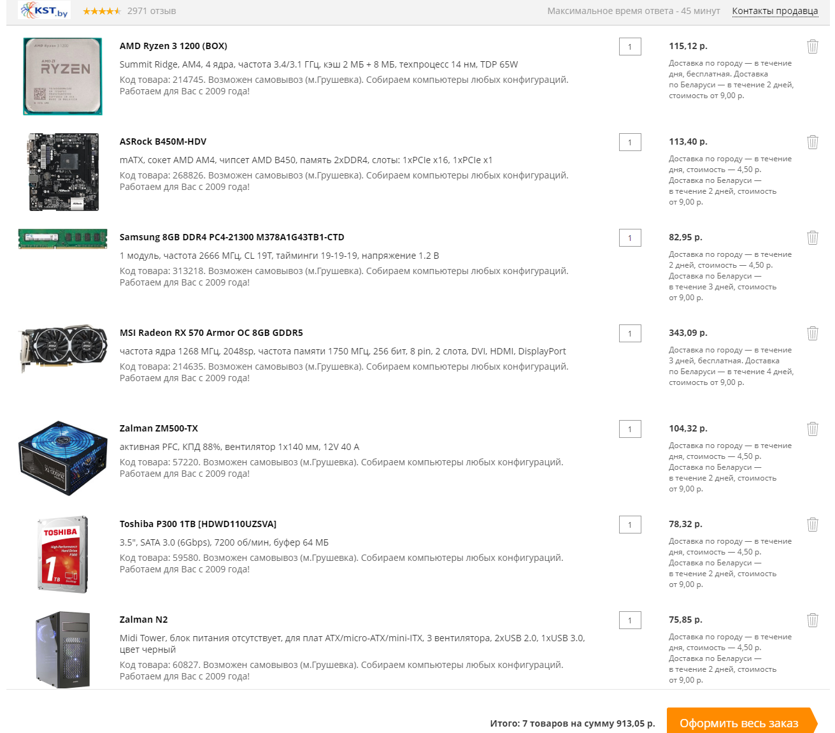Open the KST.by seller logo
Viewport: 835px width, 733px height.
point(44,10)
